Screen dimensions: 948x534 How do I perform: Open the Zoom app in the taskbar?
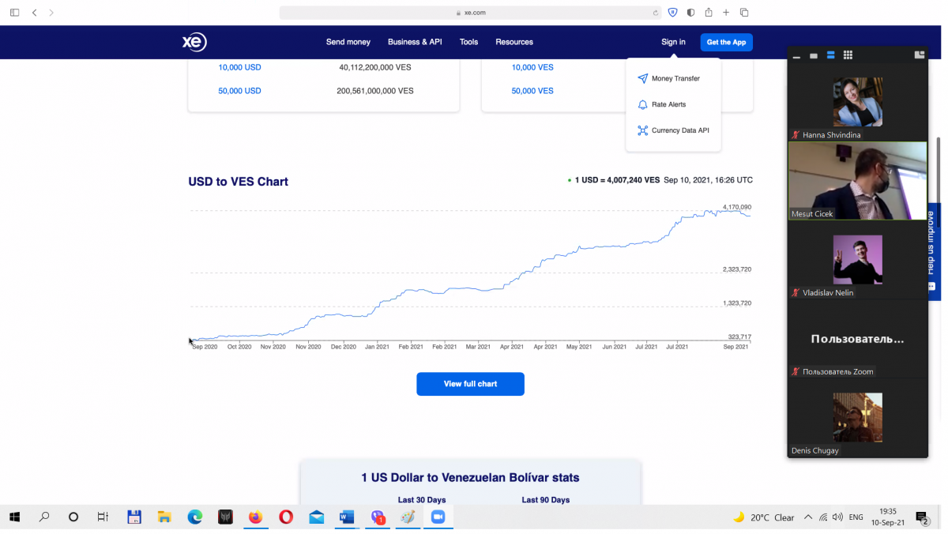coord(438,517)
